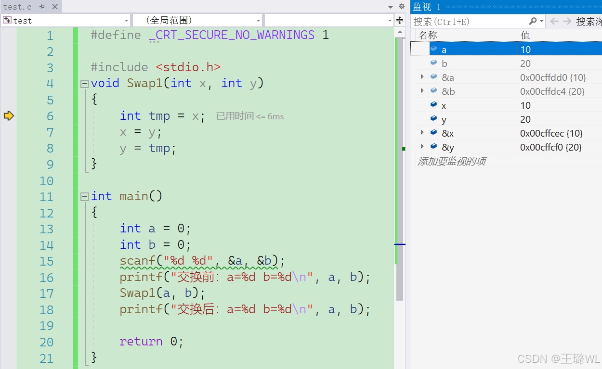The image size is (602, 369).
Task: Click the split editor window icon
Action: point(400,20)
